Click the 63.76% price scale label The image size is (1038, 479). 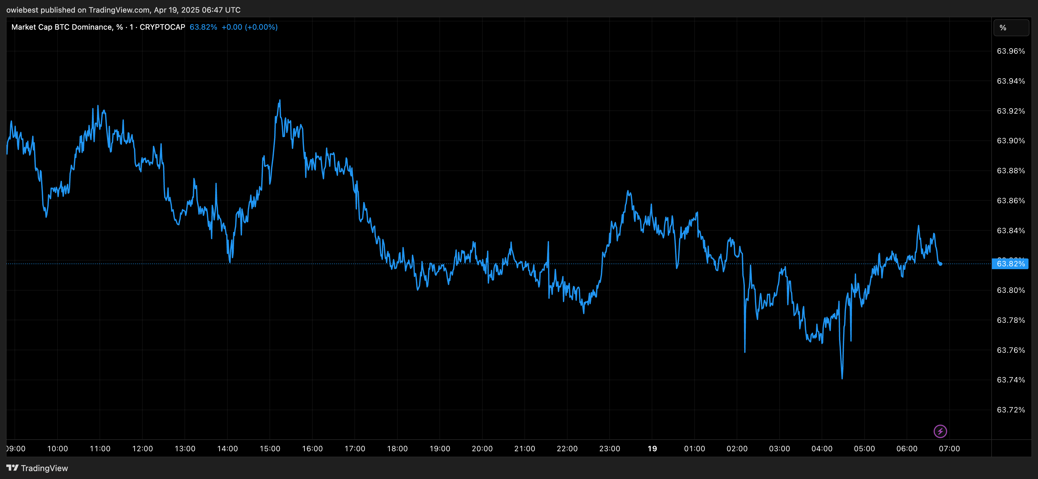(x=1010, y=350)
